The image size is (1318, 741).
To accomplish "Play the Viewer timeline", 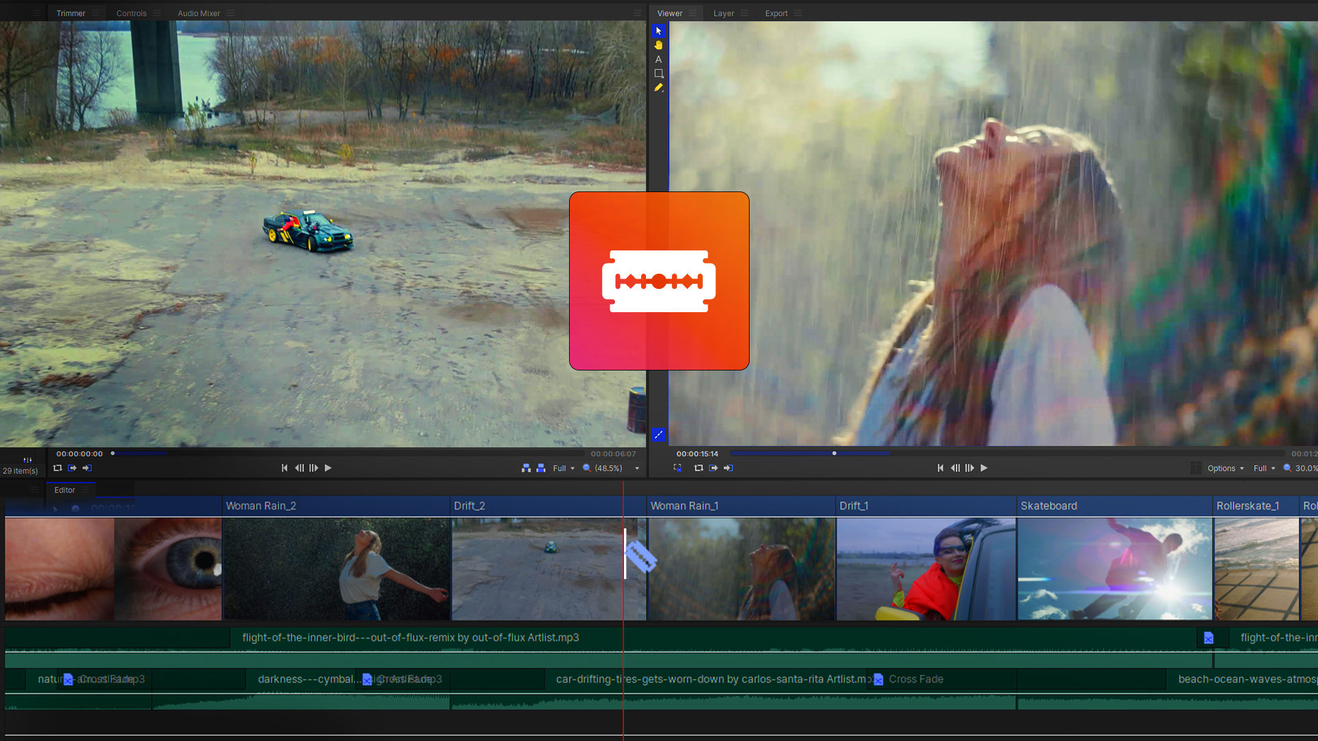I will (x=984, y=468).
